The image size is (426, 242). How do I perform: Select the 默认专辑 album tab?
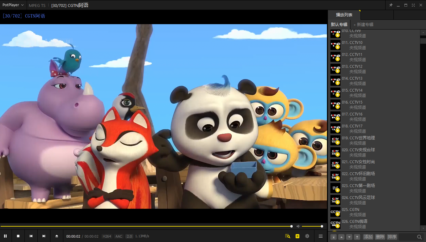pyautogui.click(x=339, y=24)
